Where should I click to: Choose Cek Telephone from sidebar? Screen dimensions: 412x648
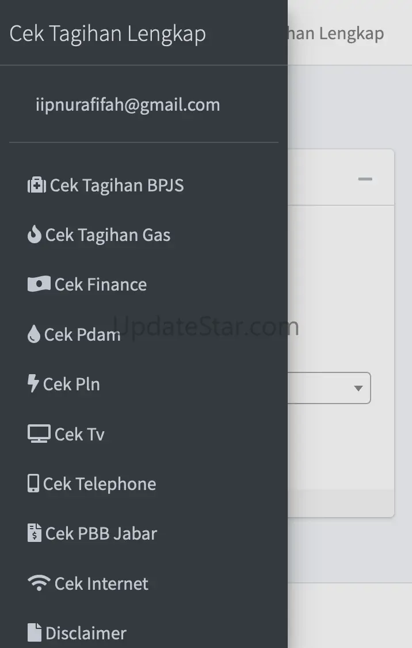point(100,484)
